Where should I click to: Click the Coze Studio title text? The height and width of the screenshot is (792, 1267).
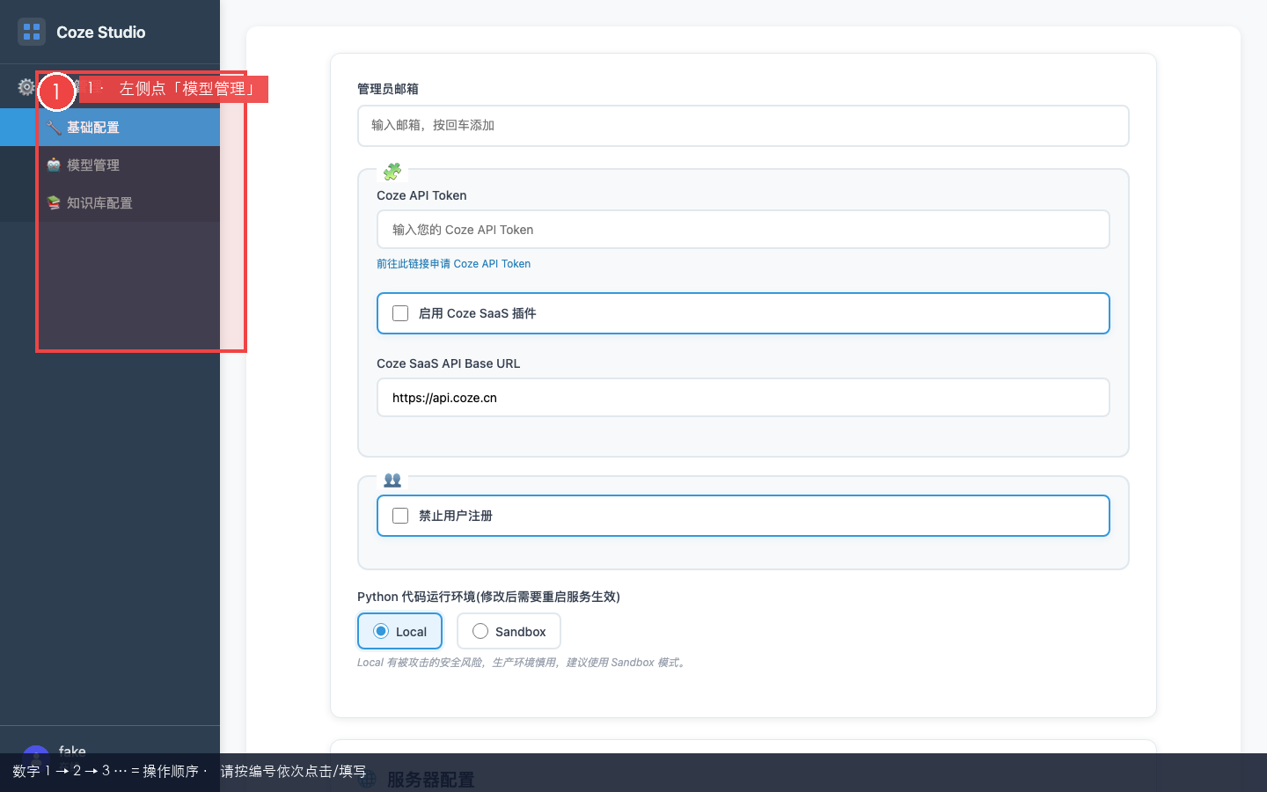(101, 33)
